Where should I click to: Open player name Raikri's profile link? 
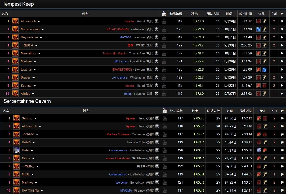tap(26, 142)
